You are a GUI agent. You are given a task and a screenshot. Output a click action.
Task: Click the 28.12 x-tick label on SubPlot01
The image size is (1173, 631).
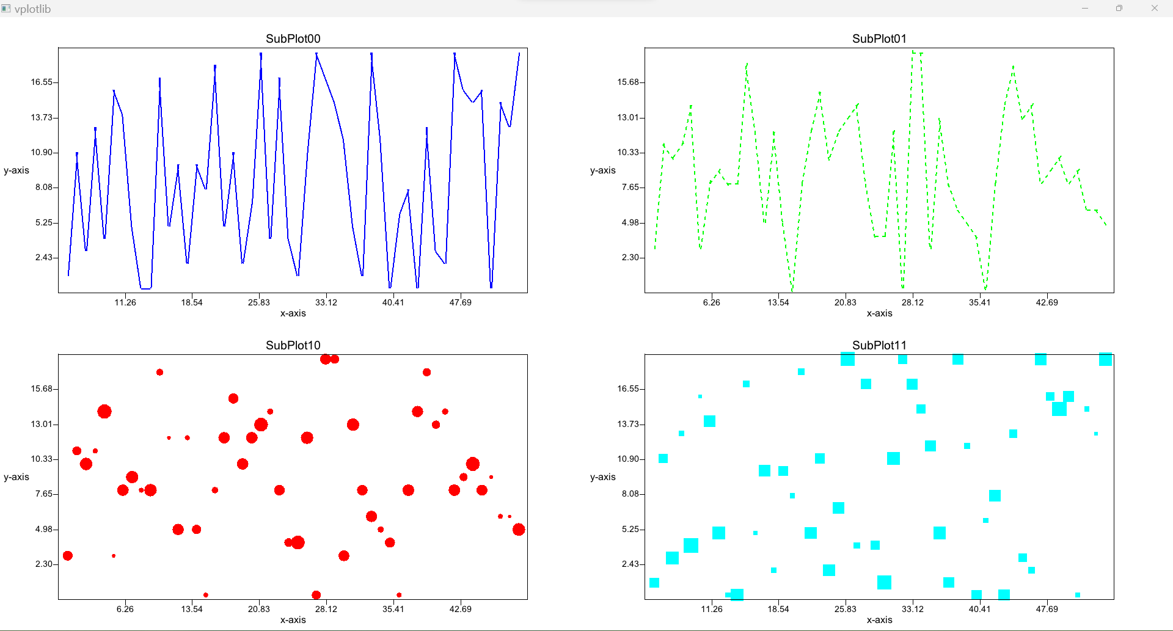pyautogui.click(x=912, y=302)
